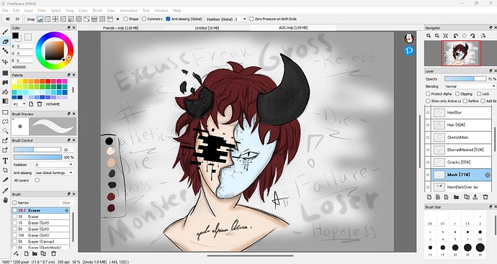The width and height of the screenshot is (497, 264).
Task: Click the Clear button in Brush panel
Action: coord(66,203)
